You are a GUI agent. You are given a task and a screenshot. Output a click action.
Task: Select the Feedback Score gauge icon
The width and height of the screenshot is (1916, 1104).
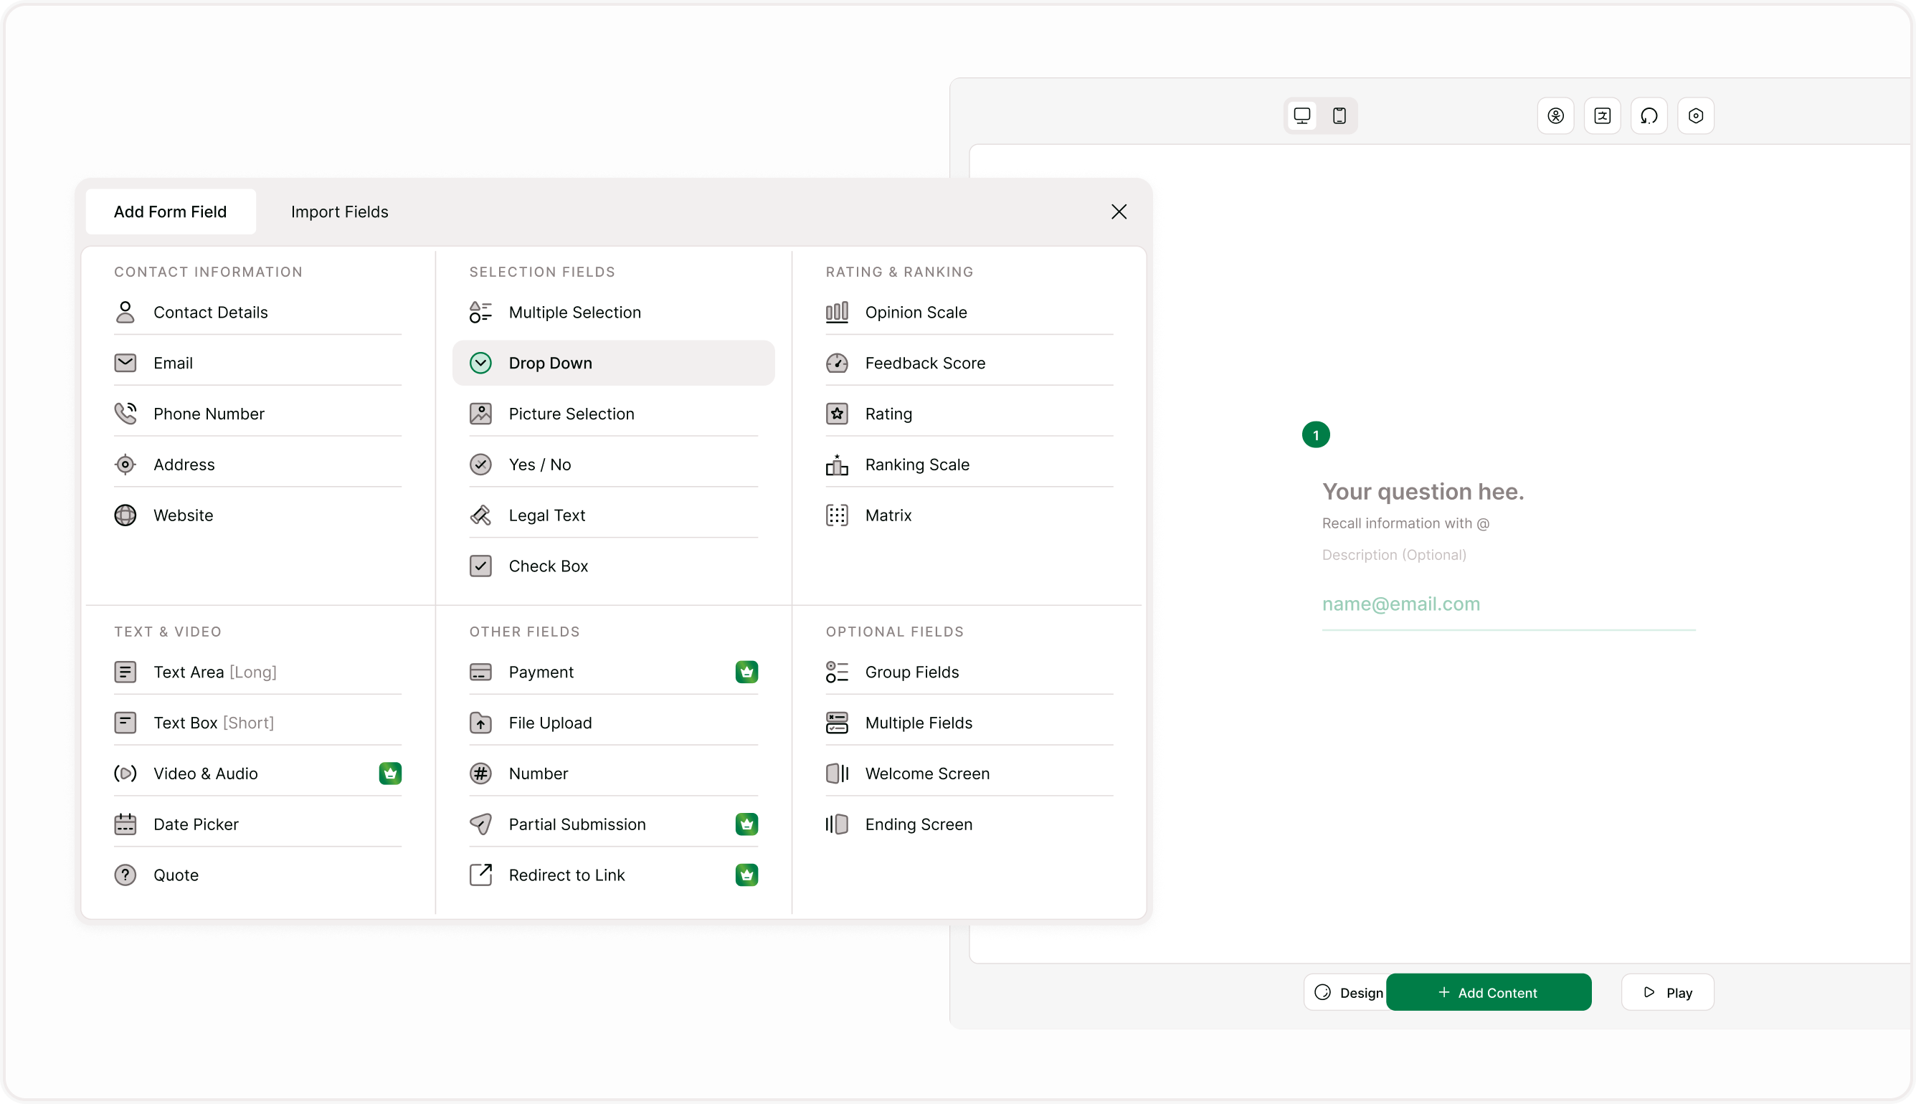[x=837, y=363]
